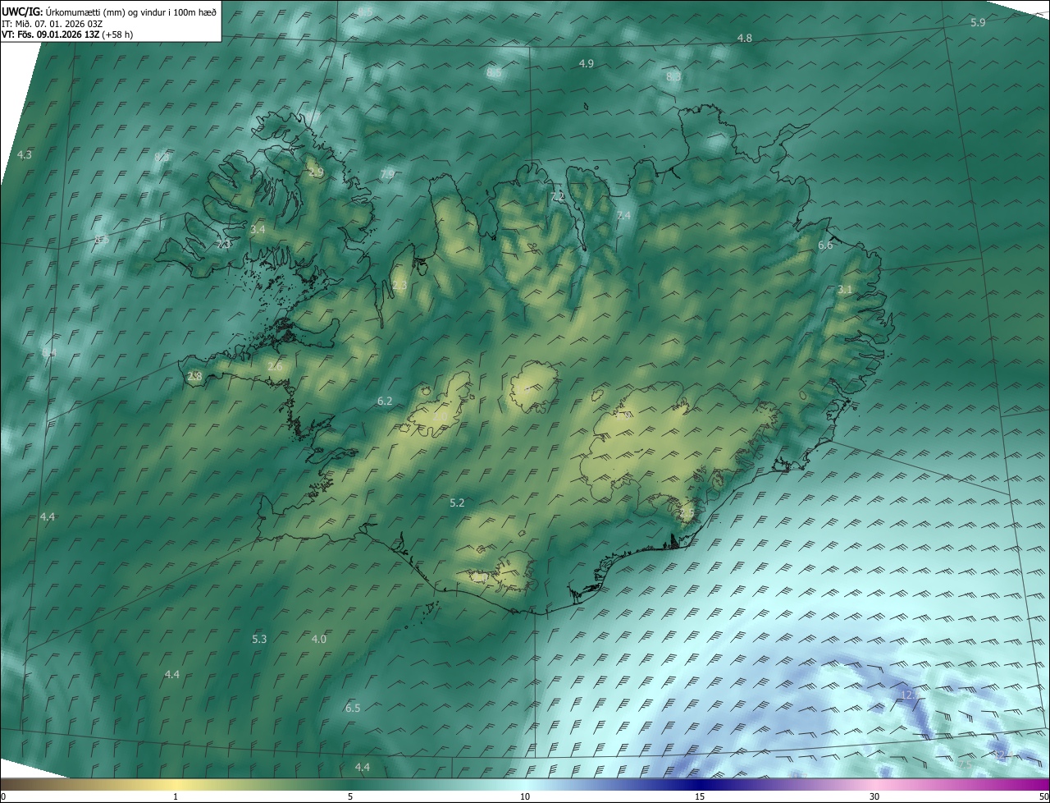
Task: Click the initial time line 'IT: Mið. 07. 01. 2026 03Z'
Action: click(52, 24)
